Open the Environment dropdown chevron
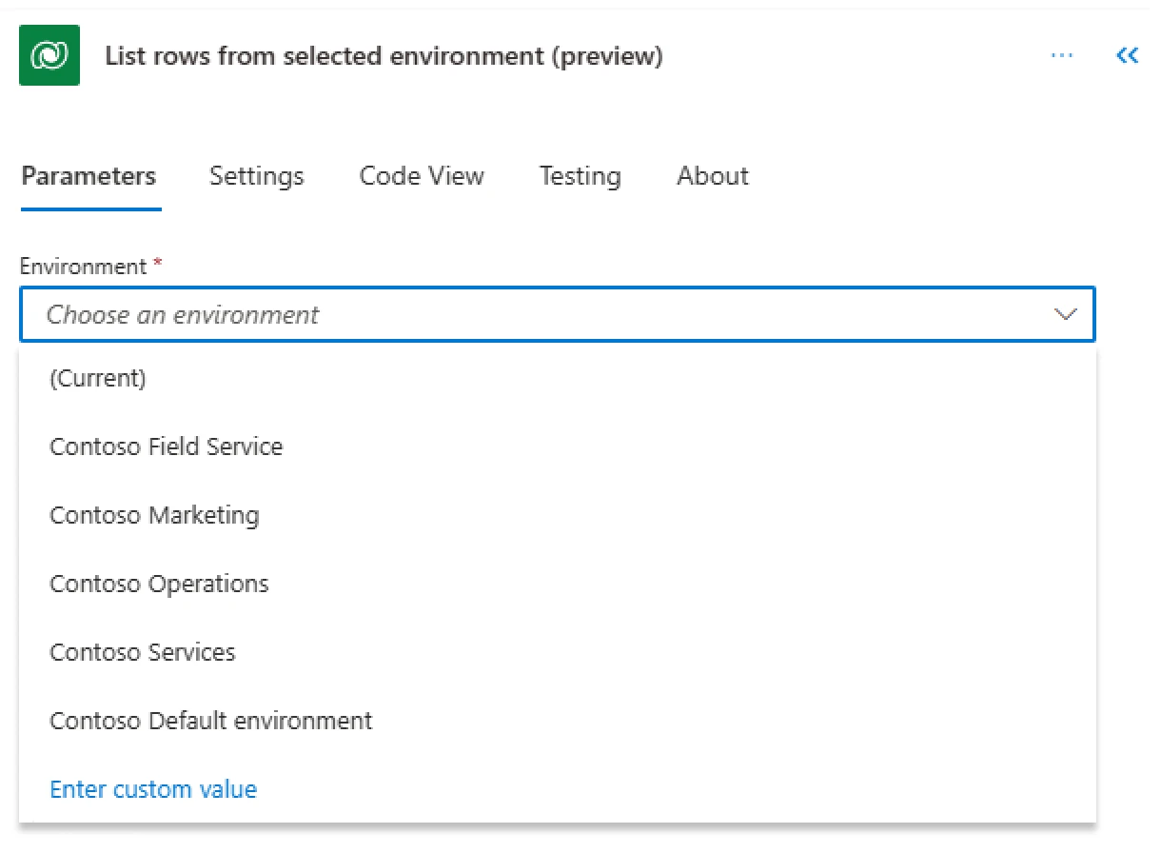The height and width of the screenshot is (853, 1161). [1066, 314]
